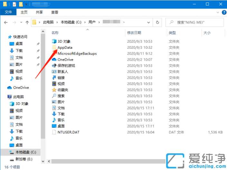
Task: Sort by 大小 column header
Action: click(207, 33)
